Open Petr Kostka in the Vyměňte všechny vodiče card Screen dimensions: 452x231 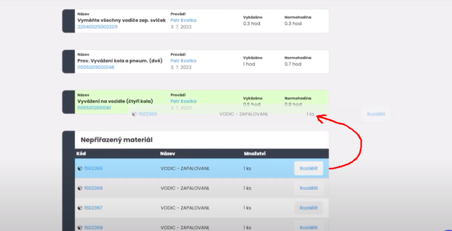183,20
